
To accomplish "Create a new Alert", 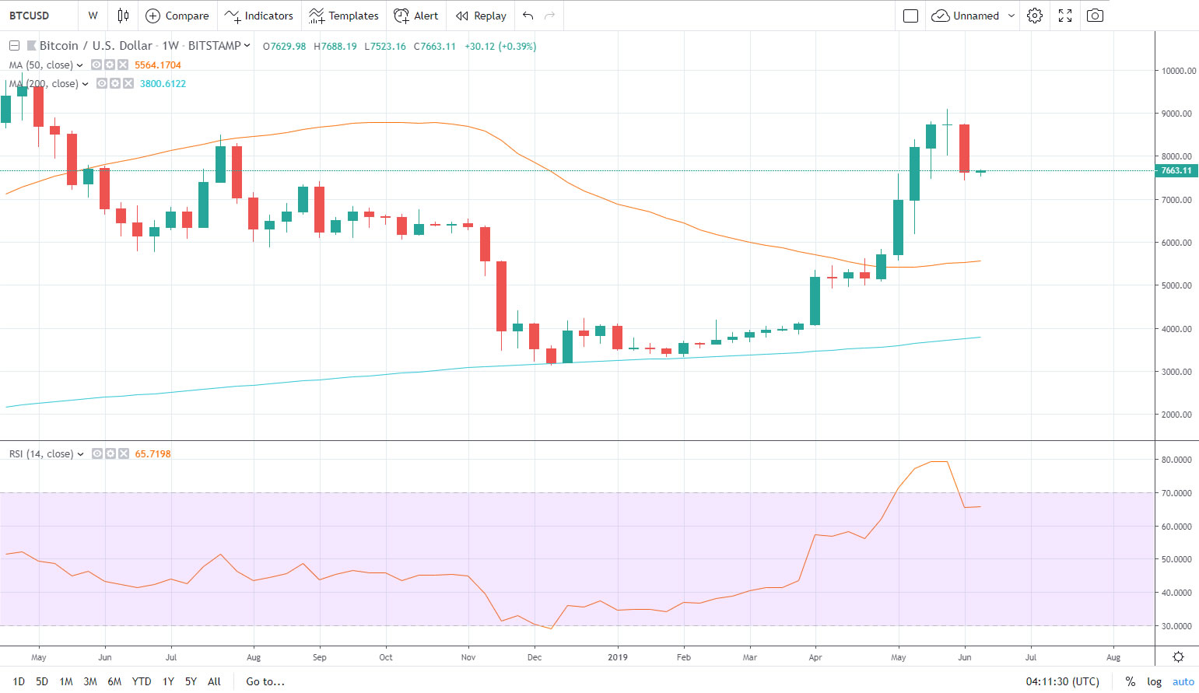I will 415,15.
